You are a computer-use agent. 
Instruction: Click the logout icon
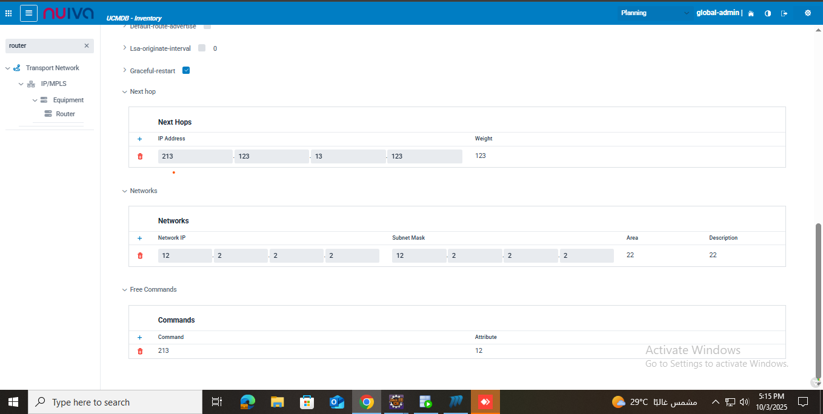[784, 13]
